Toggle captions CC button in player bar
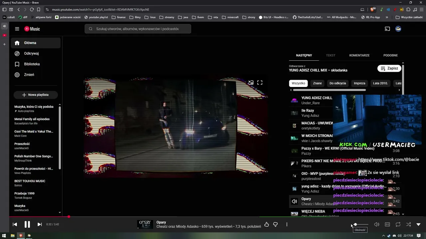This screenshot has width=426, height=239. pos(387,224)
